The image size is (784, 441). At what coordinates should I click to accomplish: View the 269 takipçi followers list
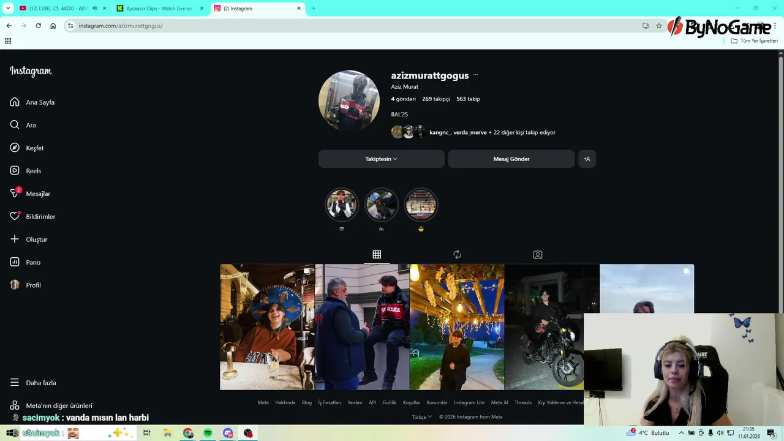tap(435, 99)
